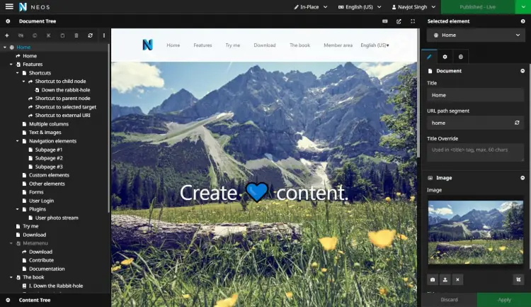531x307 pixels.
Task: Sync URL path segment with title
Action: 517,123
